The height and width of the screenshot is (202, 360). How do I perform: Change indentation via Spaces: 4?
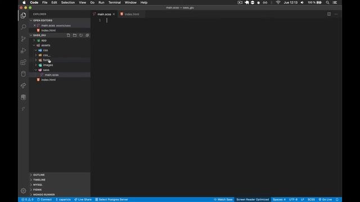(279, 200)
